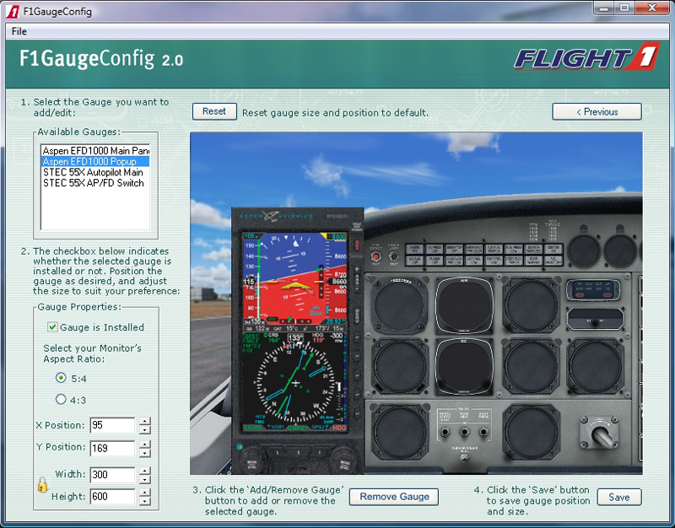The image size is (675, 528).
Task: Increase X Position with up arrow
Action: pos(145,421)
